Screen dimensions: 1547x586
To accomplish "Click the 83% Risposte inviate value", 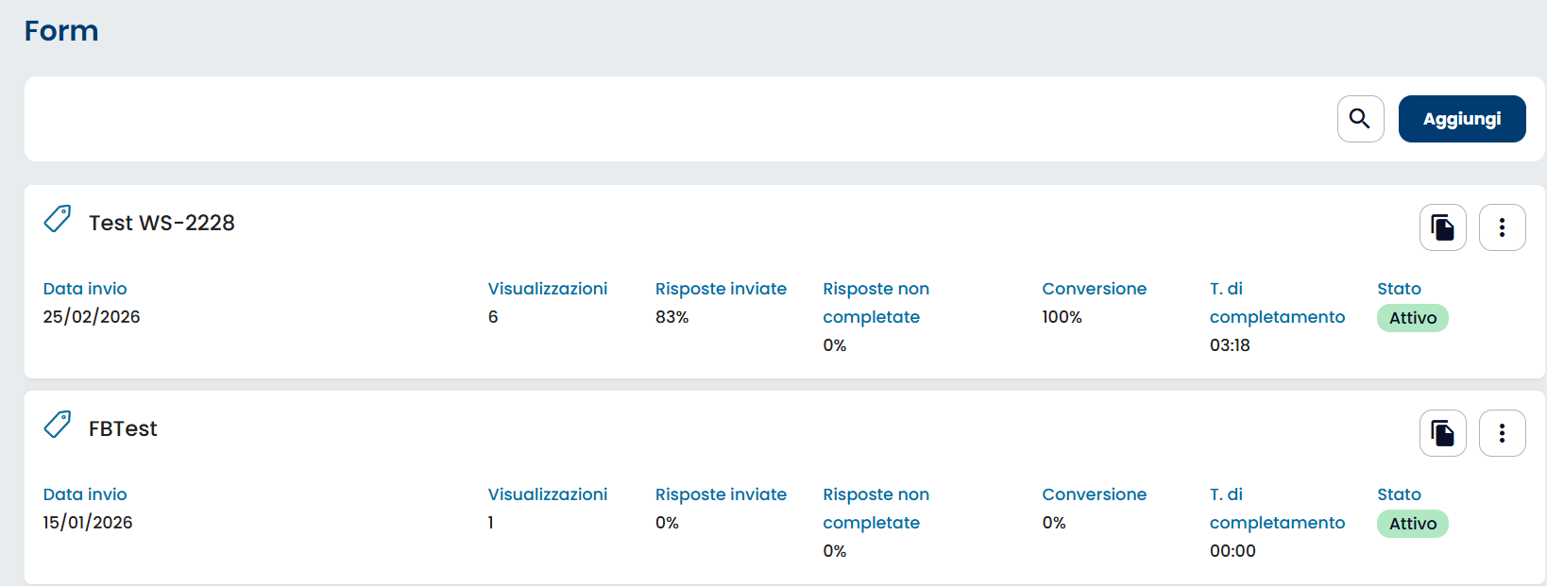I will [x=671, y=317].
